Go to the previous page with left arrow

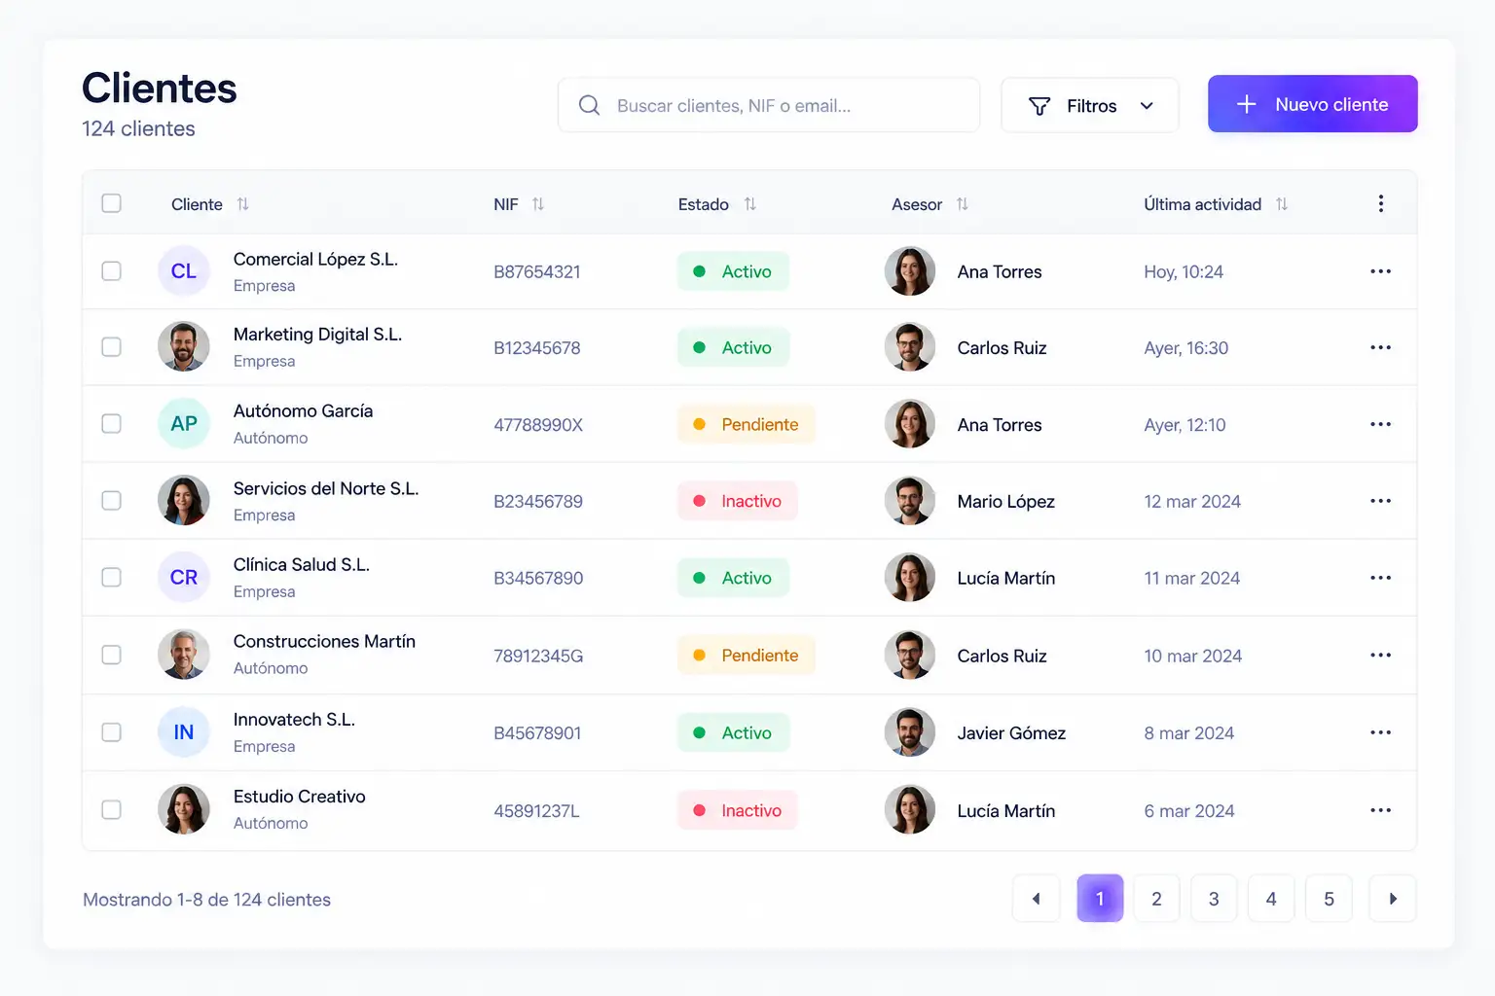[1037, 899]
